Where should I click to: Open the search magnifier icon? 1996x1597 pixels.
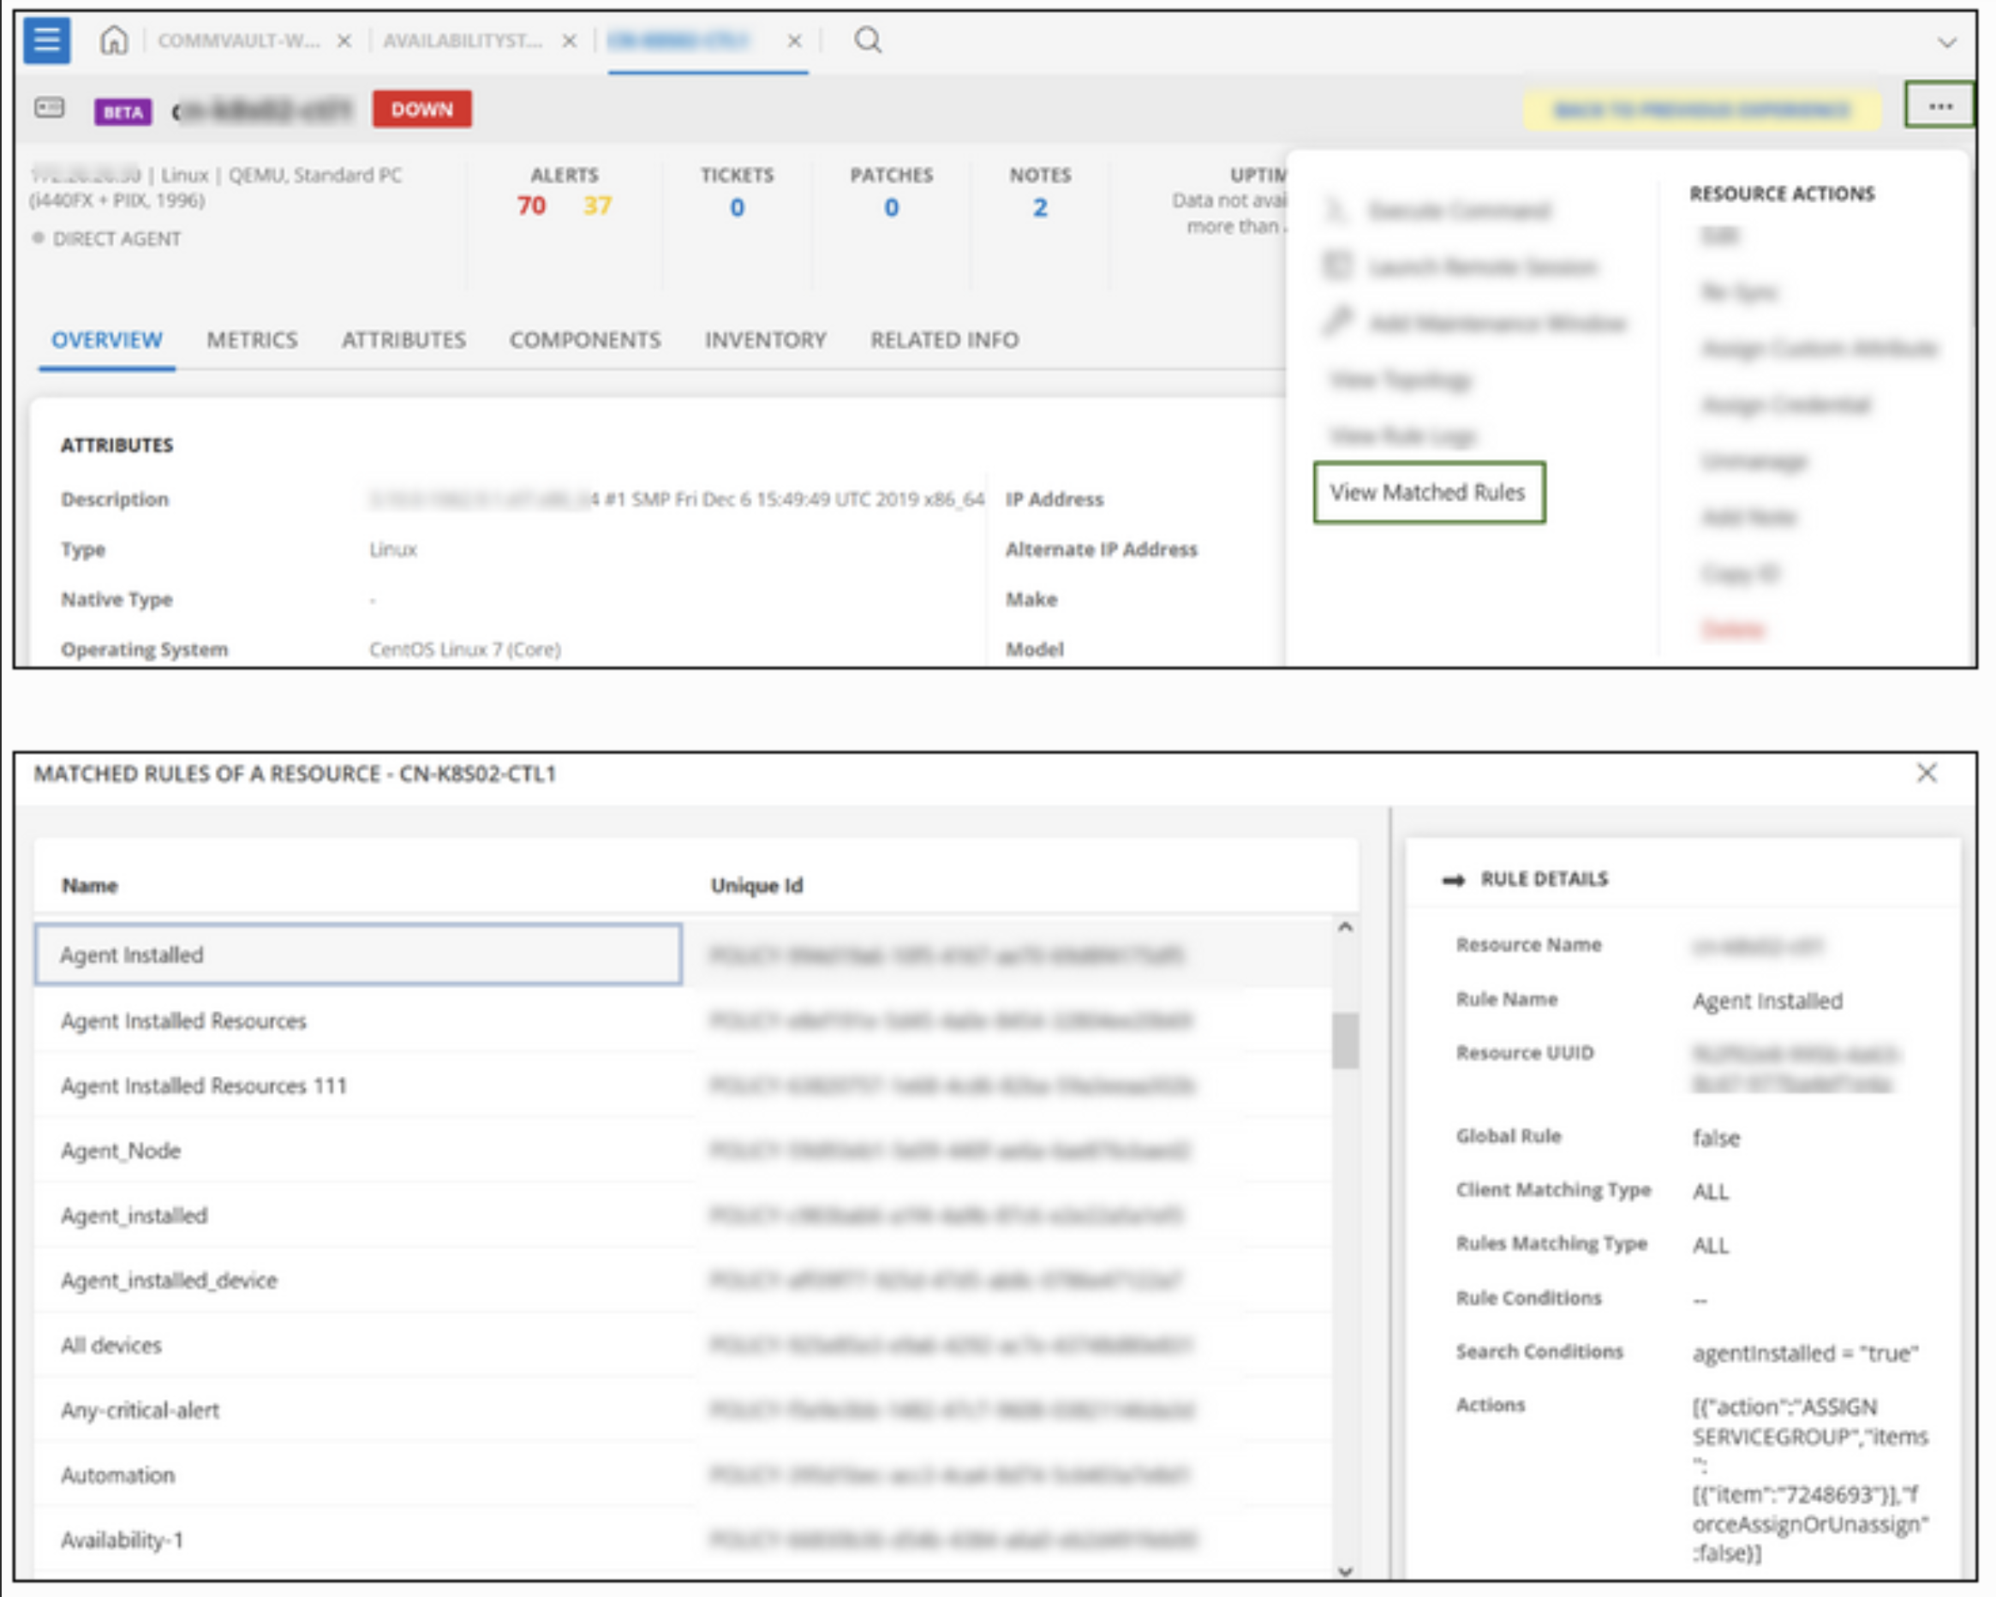click(868, 41)
